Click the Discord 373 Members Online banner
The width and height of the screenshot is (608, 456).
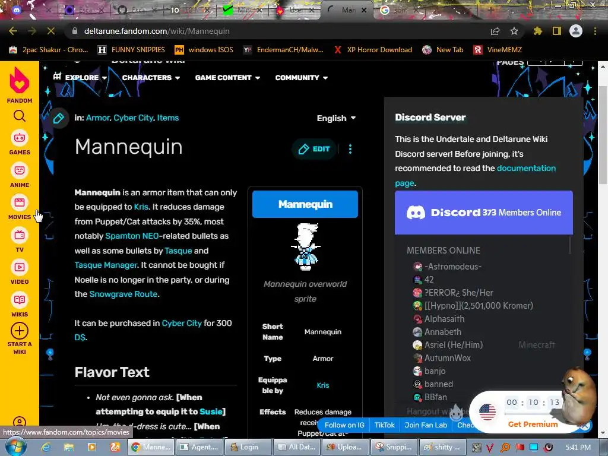pyautogui.click(x=483, y=213)
